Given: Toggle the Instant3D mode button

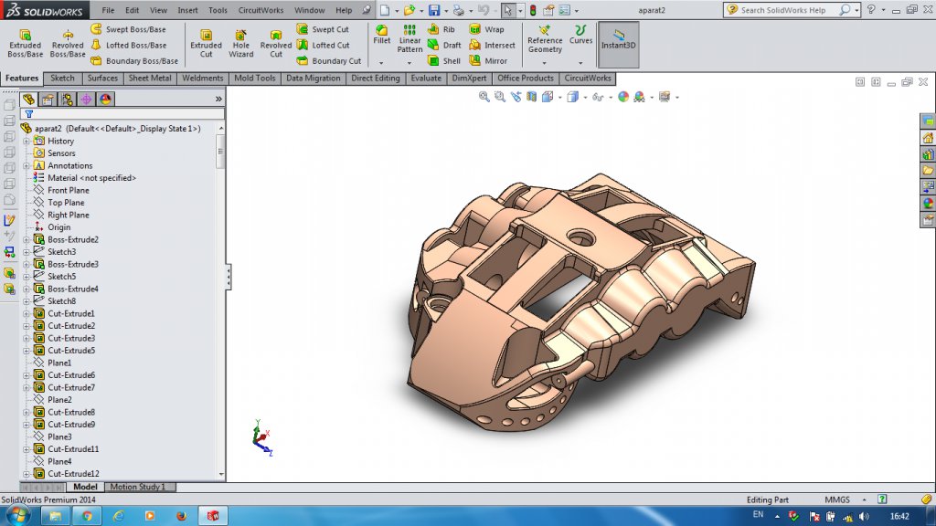Looking at the screenshot, I should 619,38.
